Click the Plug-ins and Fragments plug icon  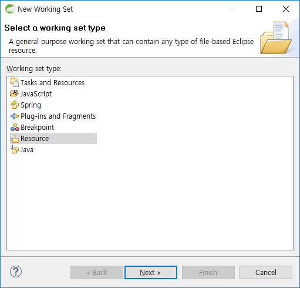point(15,116)
